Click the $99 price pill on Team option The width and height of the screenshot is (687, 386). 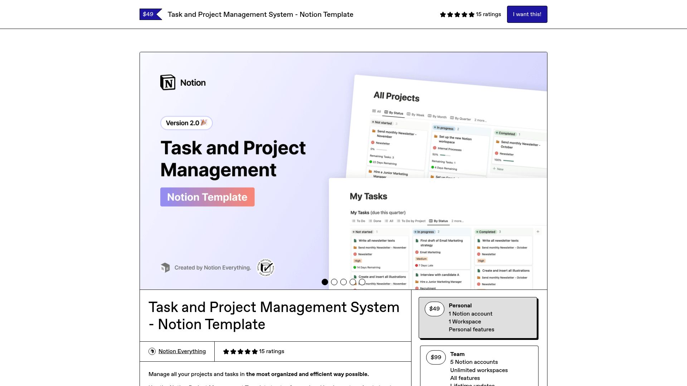[x=435, y=357]
